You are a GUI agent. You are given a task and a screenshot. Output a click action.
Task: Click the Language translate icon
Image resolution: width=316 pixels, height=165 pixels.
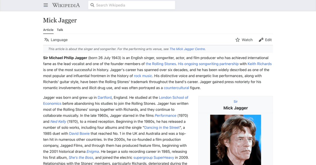pos(47,40)
